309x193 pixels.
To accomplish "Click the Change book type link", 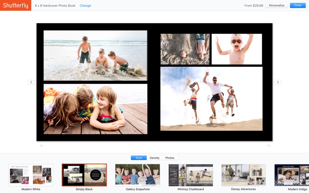I will point(86,6).
